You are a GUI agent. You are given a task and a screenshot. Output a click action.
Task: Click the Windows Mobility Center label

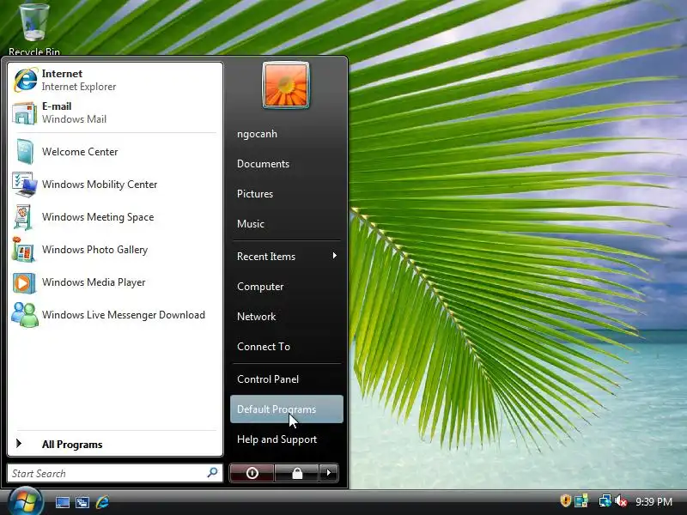(x=100, y=185)
